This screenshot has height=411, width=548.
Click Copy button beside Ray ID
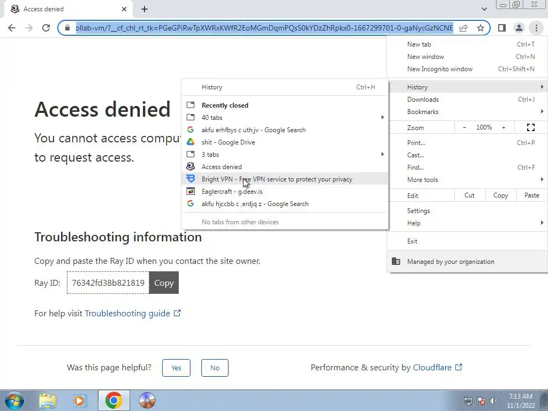pyautogui.click(x=164, y=283)
